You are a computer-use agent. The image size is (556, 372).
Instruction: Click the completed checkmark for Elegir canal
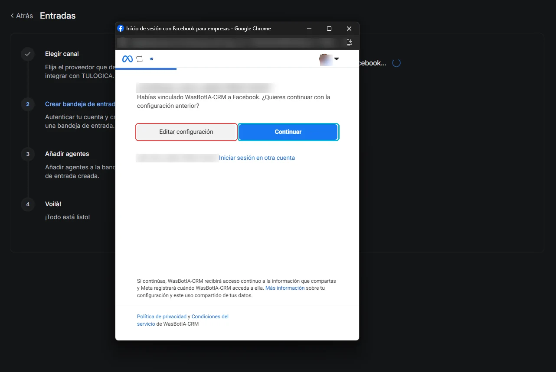[x=28, y=54]
